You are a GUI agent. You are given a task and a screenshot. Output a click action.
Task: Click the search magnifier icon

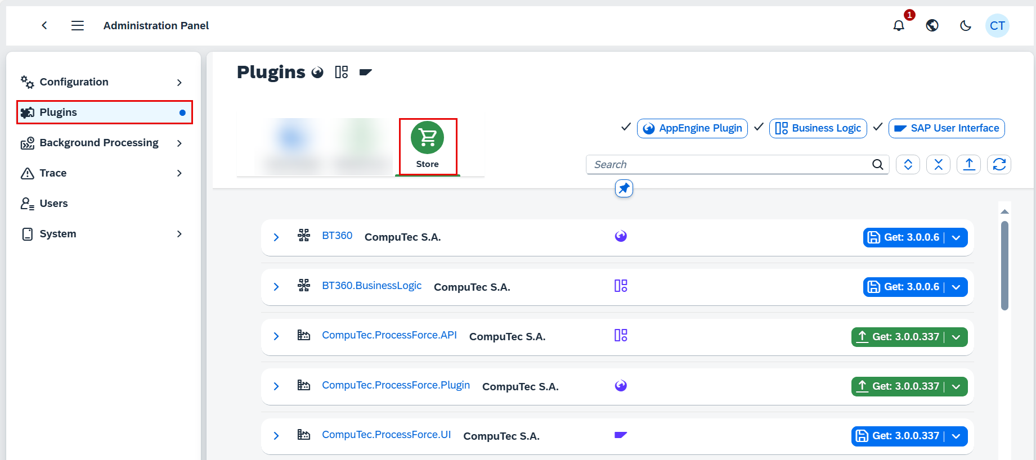(877, 164)
